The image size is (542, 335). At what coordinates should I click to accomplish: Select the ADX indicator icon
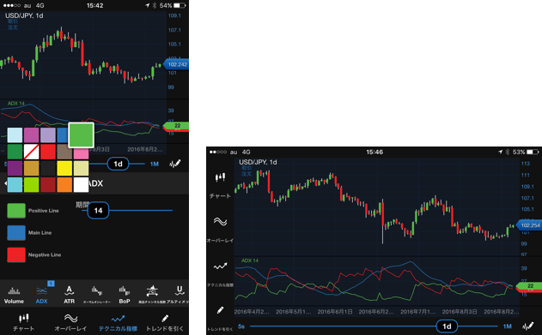coord(41,295)
